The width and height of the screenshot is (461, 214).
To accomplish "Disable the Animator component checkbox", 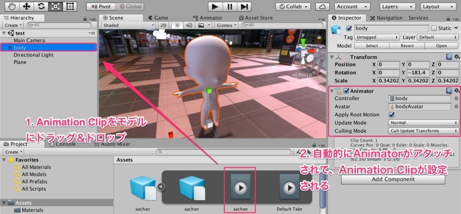I will click(346, 91).
